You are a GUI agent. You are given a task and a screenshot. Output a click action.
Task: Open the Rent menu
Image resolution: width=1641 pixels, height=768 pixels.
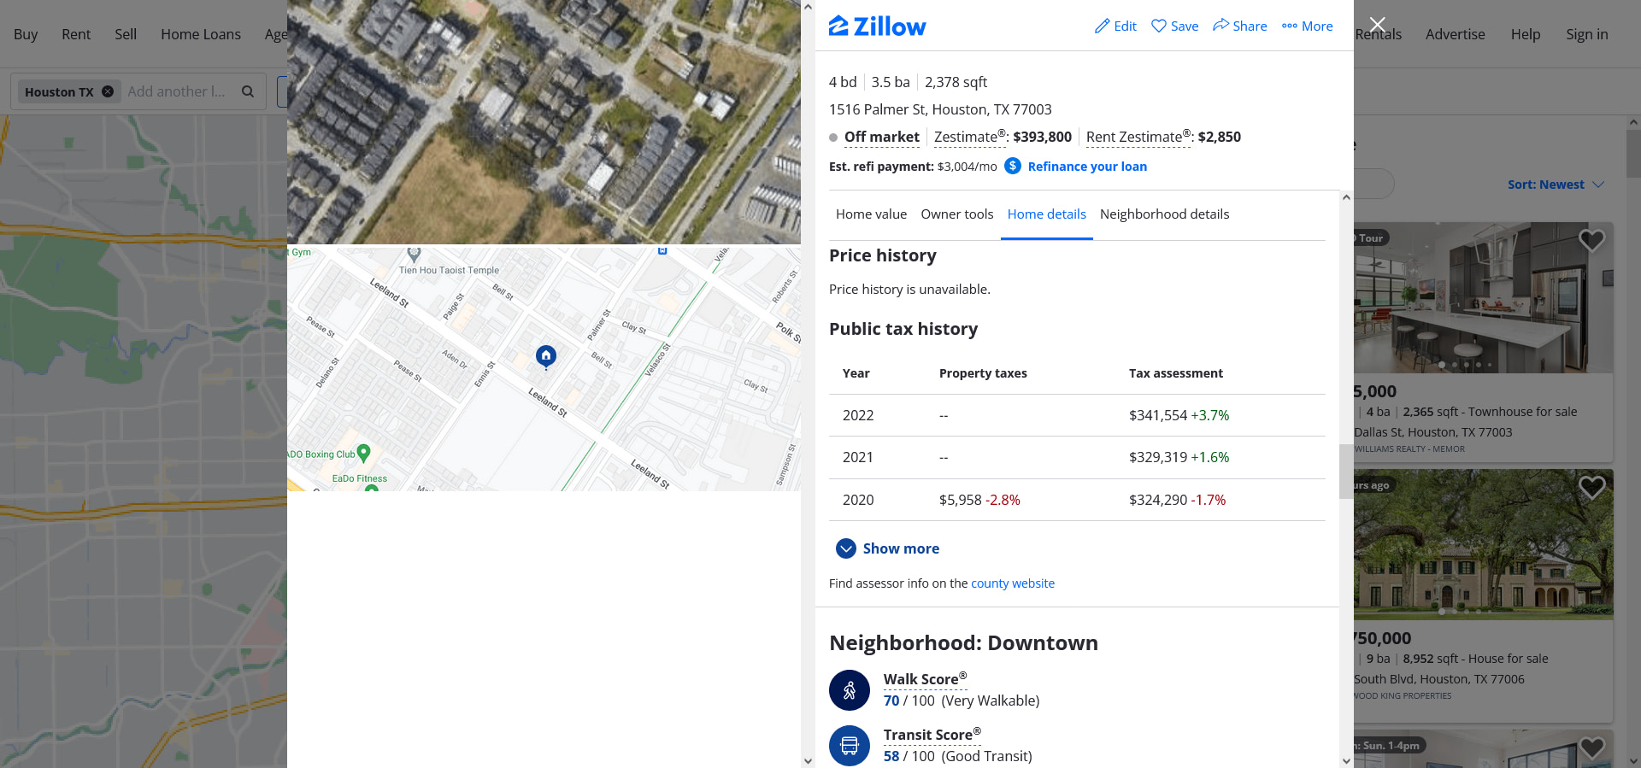point(76,34)
